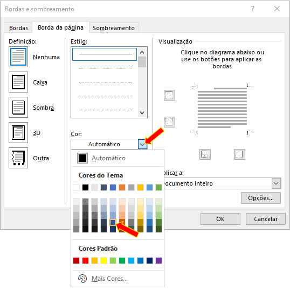Screen dimensions: 290x291
Task: Pick the Sombra shadow border icon
Action: tap(18, 107)
